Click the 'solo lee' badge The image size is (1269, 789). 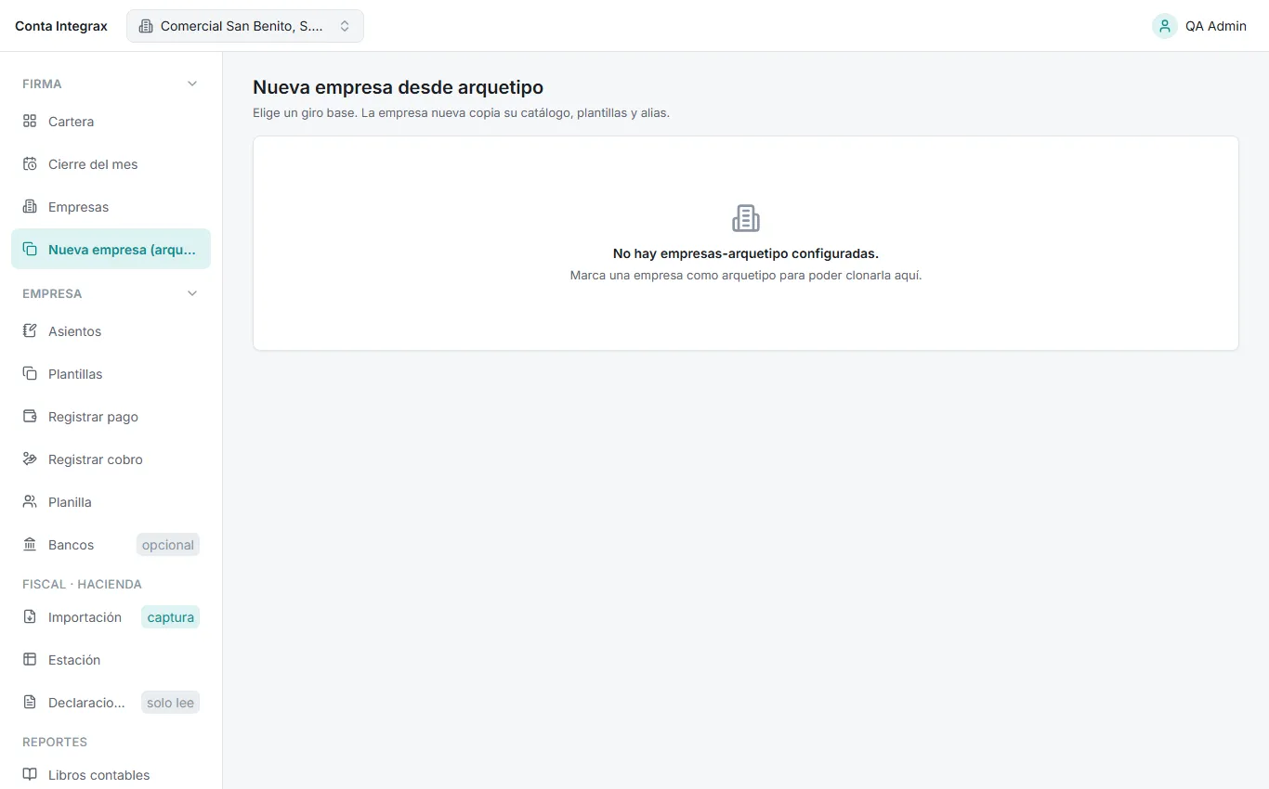(x=171, y=703)
